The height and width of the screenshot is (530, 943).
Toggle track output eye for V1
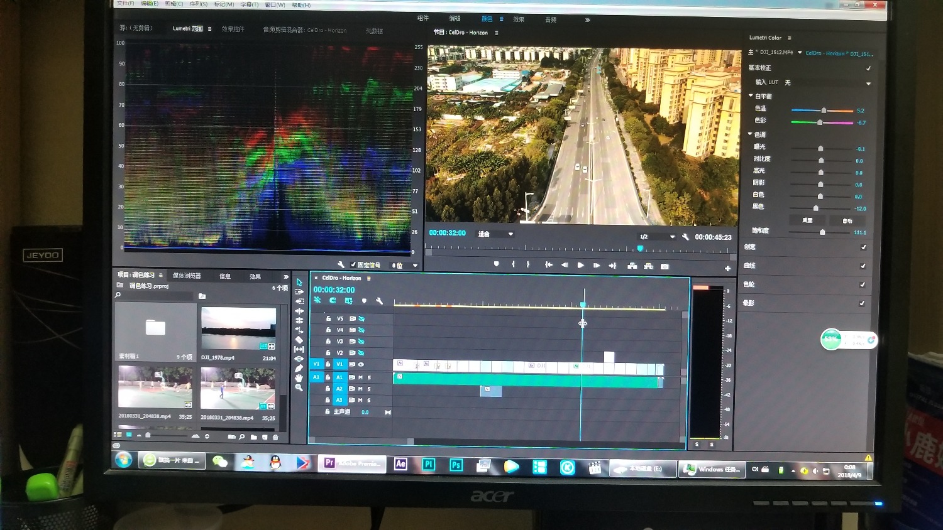pyautogui.click(x=361, y=364)
